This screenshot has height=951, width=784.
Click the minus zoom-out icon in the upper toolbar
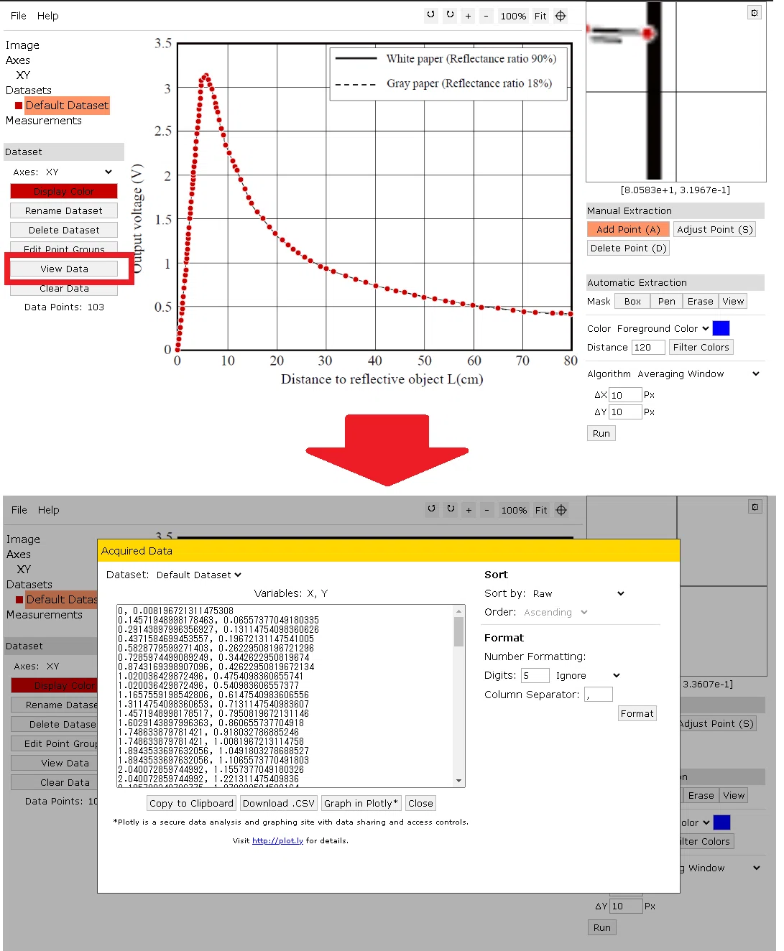486,15
